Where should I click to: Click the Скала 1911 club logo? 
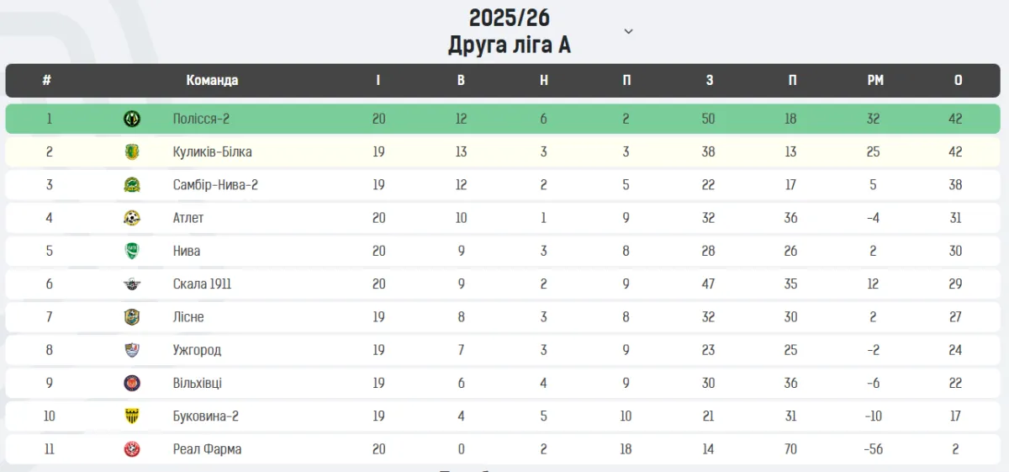pyautogui.click(x=132, y=284)
